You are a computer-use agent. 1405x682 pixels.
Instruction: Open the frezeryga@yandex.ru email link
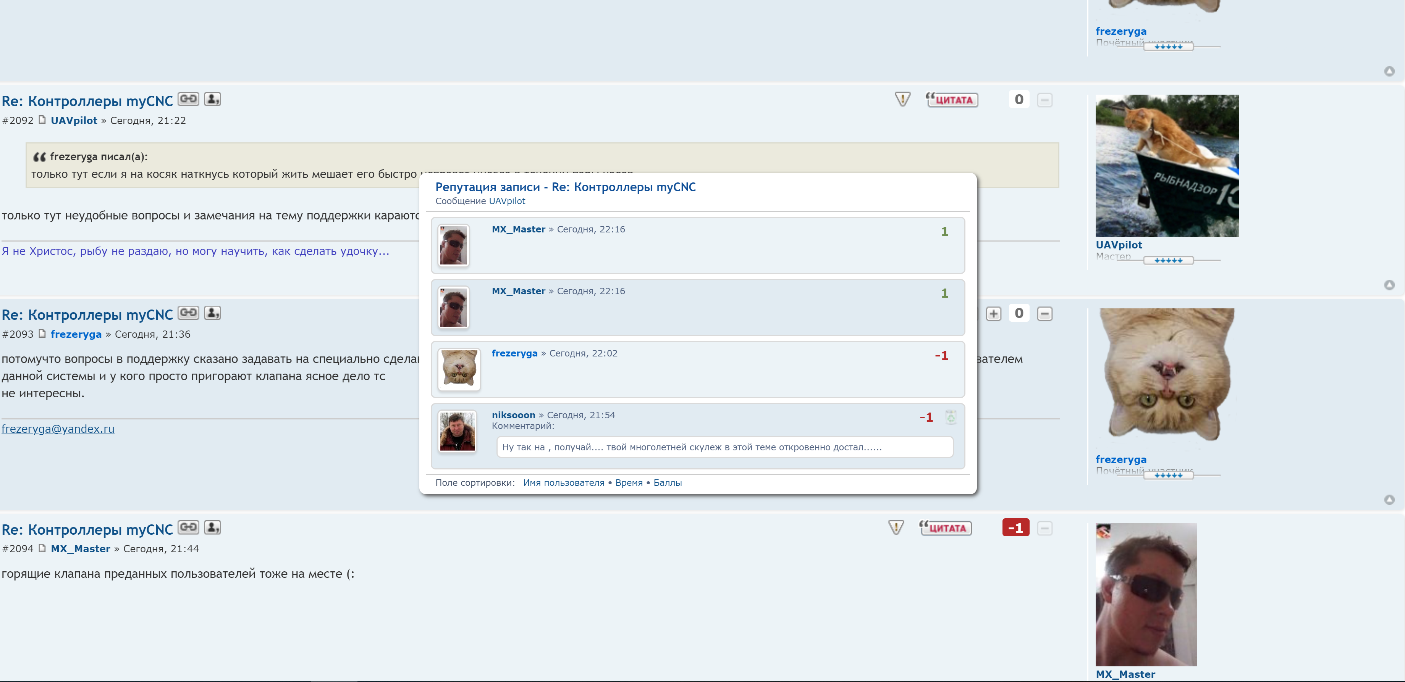(58, 429)
